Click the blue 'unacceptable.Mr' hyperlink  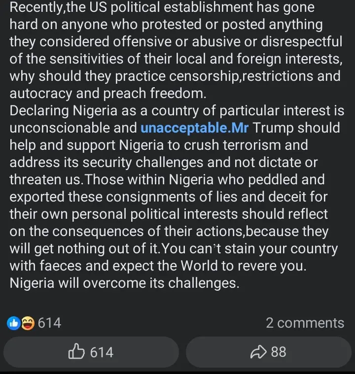point(195,128)
